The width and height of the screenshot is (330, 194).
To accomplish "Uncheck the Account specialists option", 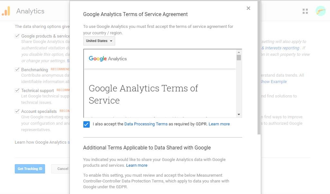I will tap(17, 111).
